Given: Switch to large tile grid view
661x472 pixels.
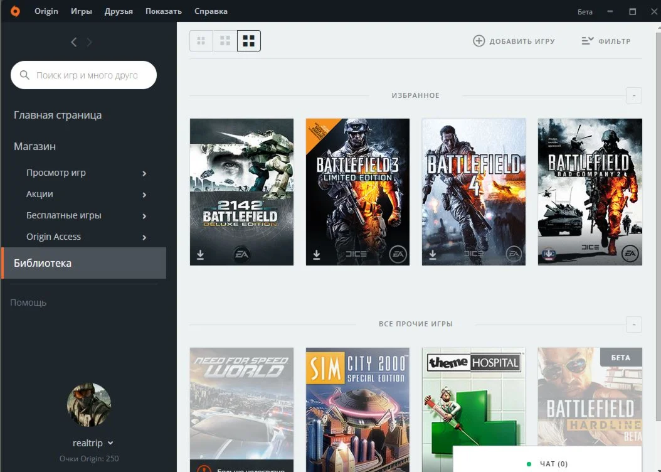Looking at the screenshot, I should (x=249, y=41).
